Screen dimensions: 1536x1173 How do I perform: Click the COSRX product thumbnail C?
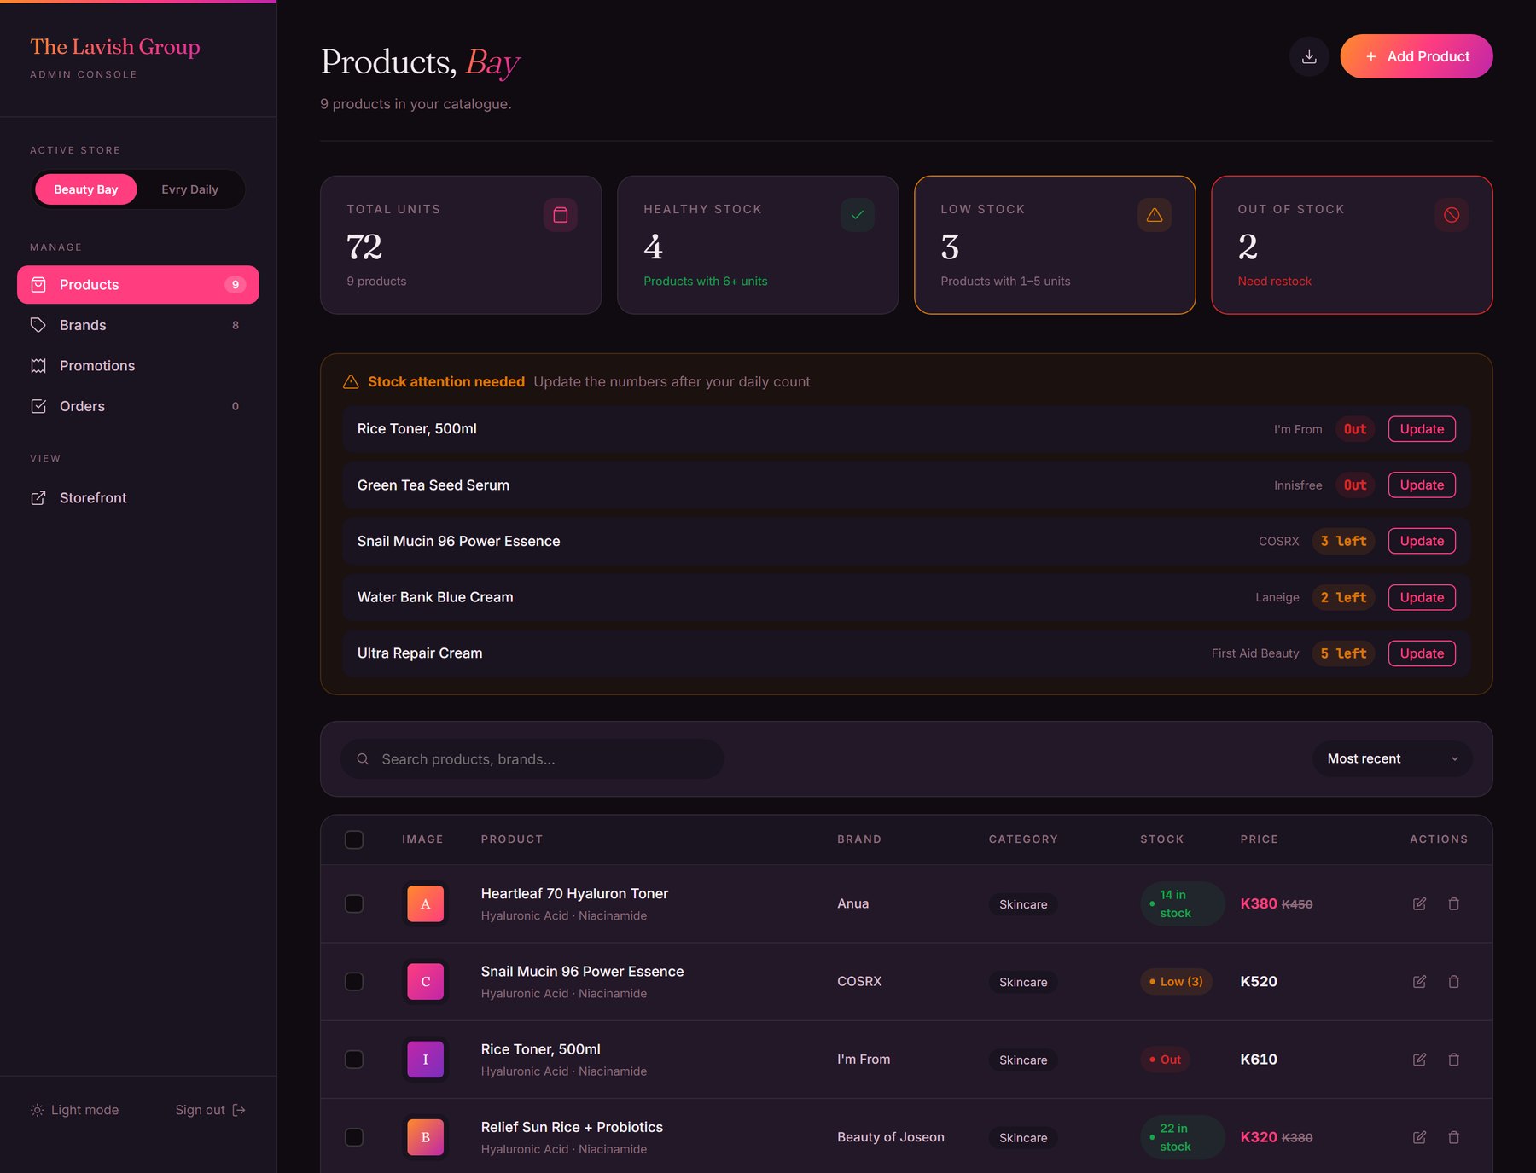coord(426,982)
